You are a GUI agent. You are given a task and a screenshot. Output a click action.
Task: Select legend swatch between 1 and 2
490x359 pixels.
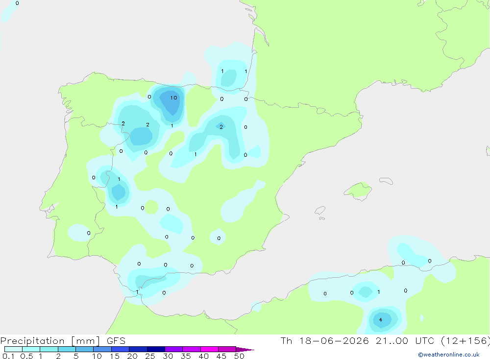(x=49, y=349)
